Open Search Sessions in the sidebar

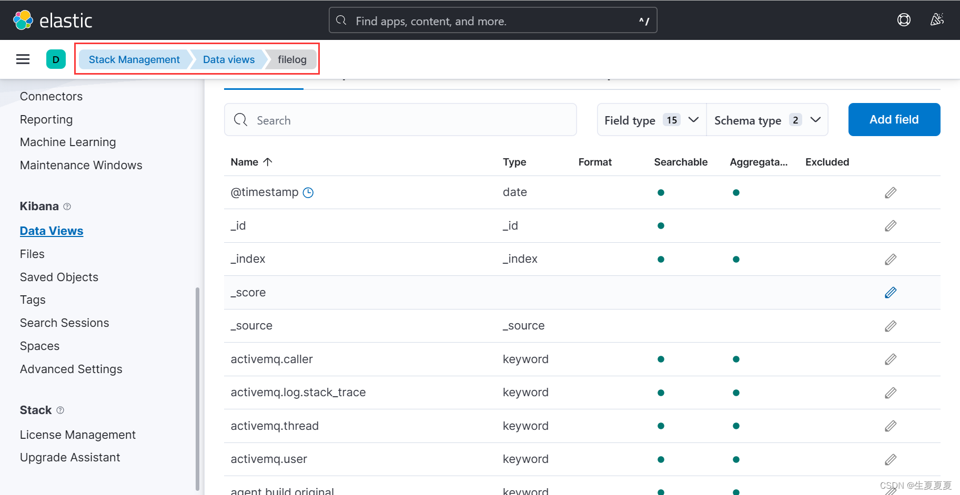64,323
